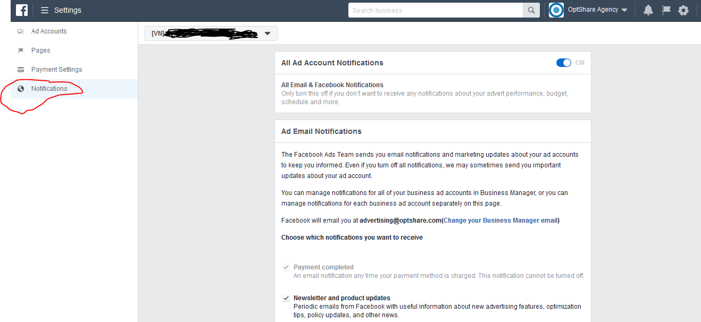Open the pages flag icon in header
Viewport: 701px width, 322px height.
point(666,10)
